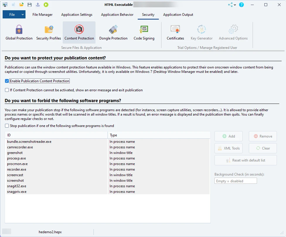Select the greenshot row in the list
The height and width of the screenshot is (237, 286).
[56, 153]
